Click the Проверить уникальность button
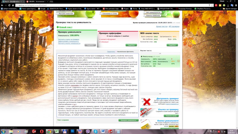Image resolution: width=238 pixels, height=134 pixels. 129,120
